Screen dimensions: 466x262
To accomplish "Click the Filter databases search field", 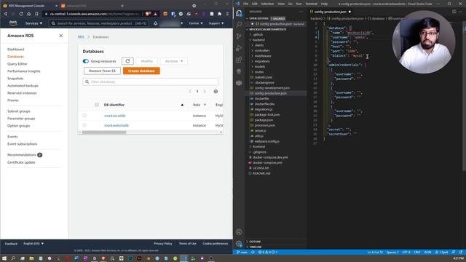I will (151, 82).
